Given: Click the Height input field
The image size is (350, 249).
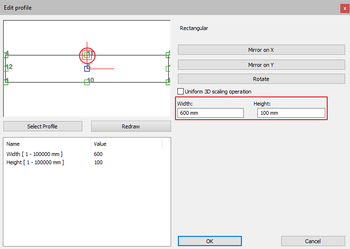Looking at the screenshot, I should 291,113.
